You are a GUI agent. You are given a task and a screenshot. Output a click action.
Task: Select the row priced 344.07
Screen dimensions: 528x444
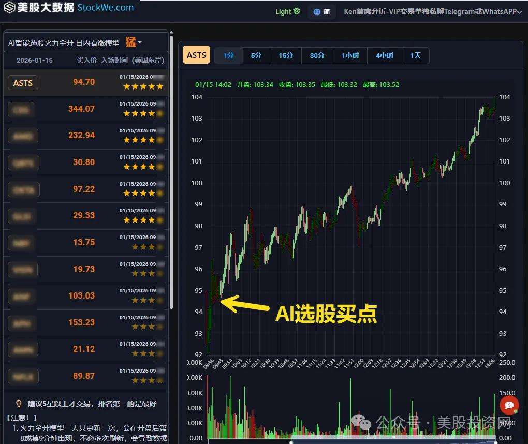(x=85, y=109)
